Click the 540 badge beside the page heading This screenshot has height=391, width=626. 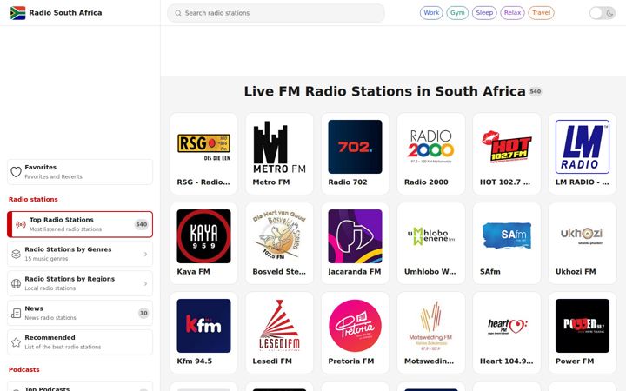coord(535,91)
